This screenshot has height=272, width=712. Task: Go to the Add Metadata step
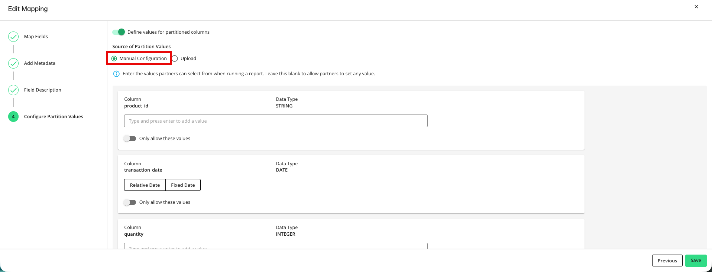click(x=40, y=63)
